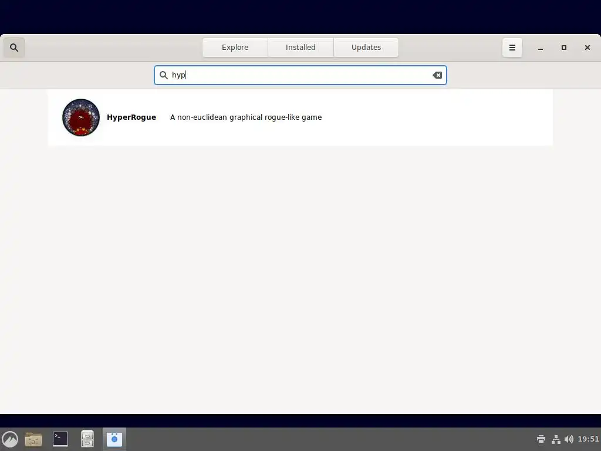Click the non-euclidean rogue-like game description
Viewport: 601px width, 451px height.
click(246, 117)
